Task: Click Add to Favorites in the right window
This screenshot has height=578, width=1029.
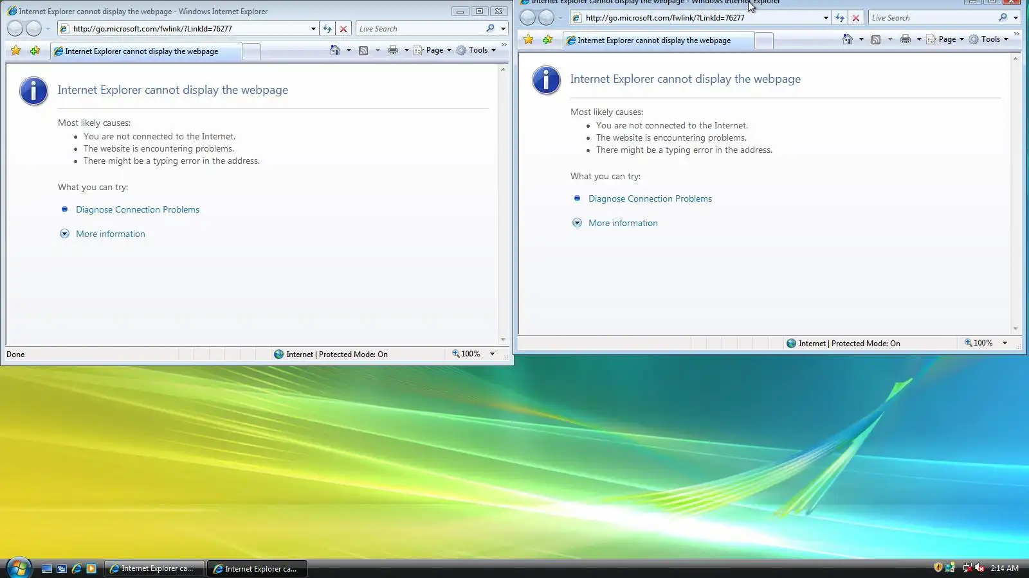Action: [x=547, y=39]
